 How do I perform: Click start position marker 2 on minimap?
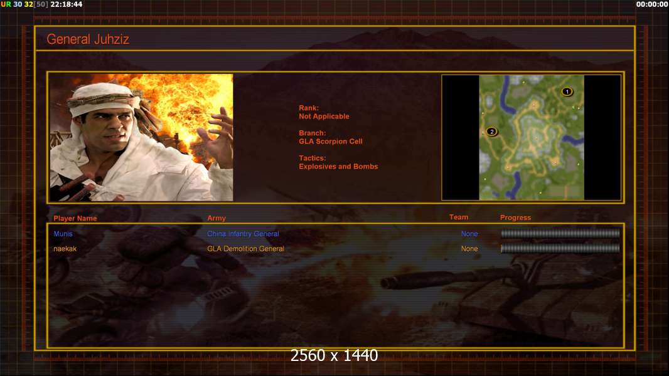click(x=491, y=132)
